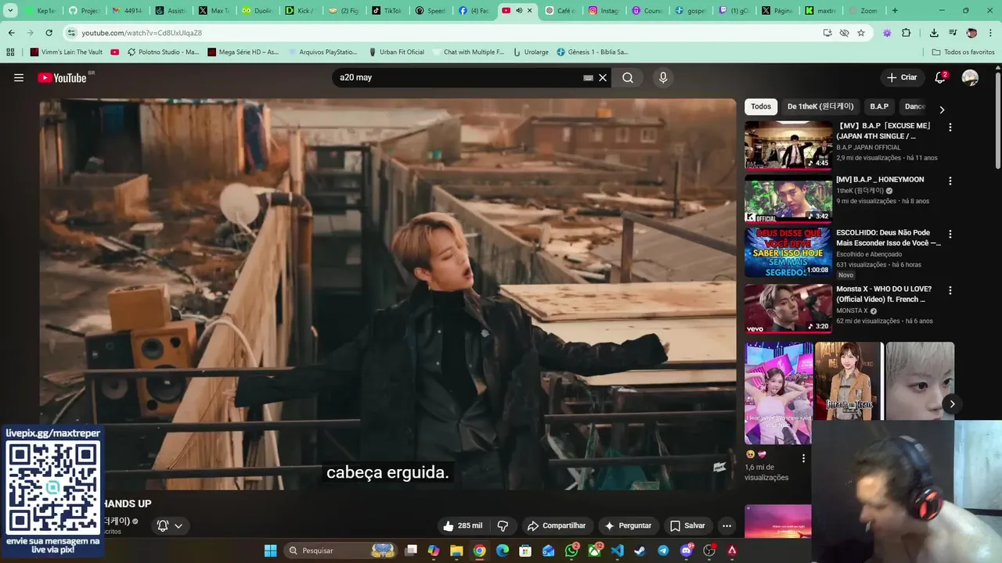Screen dimensions: 1002x563
Task: Open Telegram from the taskbar
Action: pyautogui.click(x=663, y=550)
